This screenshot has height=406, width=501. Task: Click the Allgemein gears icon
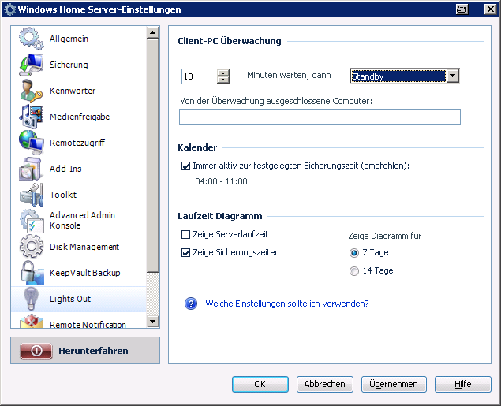click(x=31, y=39)
